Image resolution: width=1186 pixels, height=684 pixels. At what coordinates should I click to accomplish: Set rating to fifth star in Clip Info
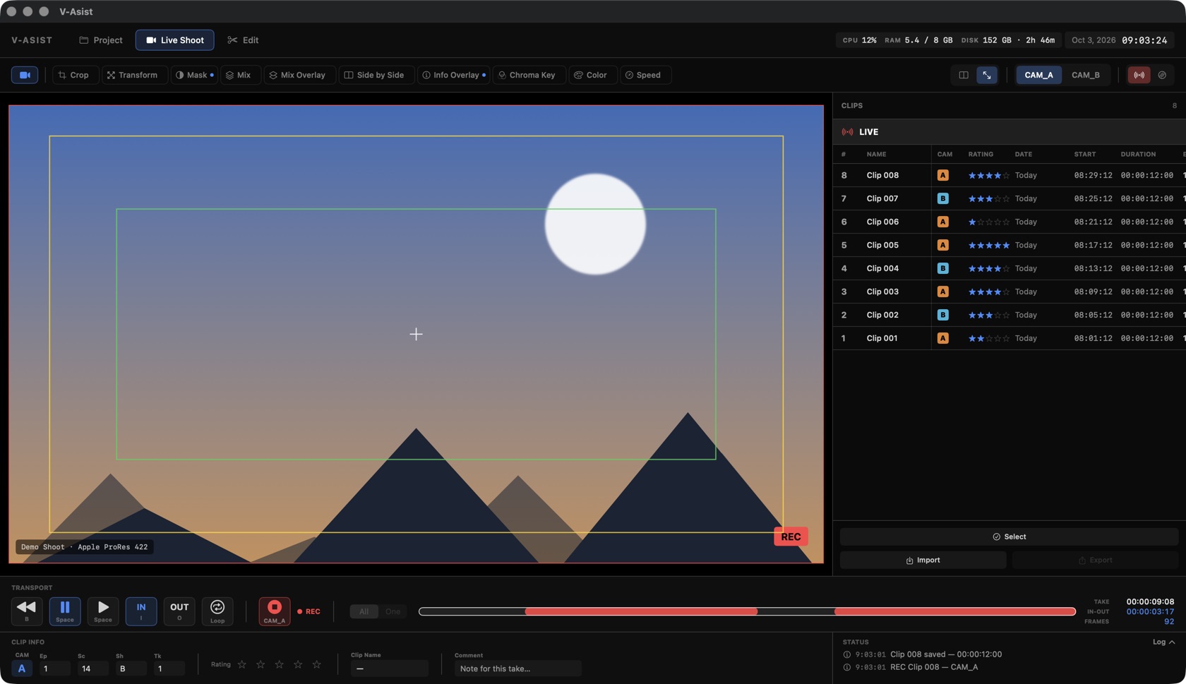coord(317,665)
